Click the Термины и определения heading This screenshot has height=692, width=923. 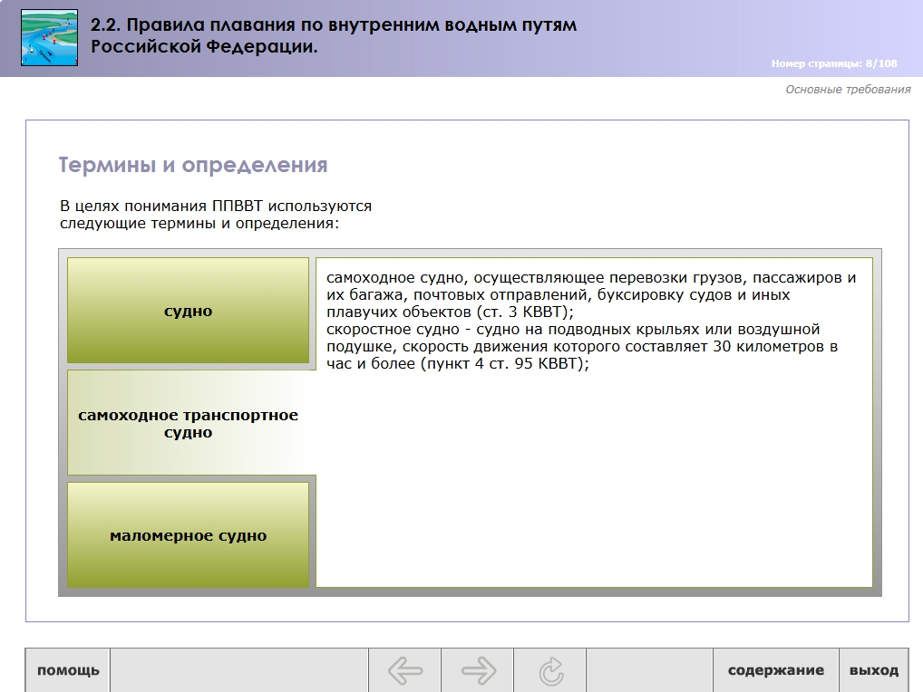pyautogui.click(x=193, y=165)
